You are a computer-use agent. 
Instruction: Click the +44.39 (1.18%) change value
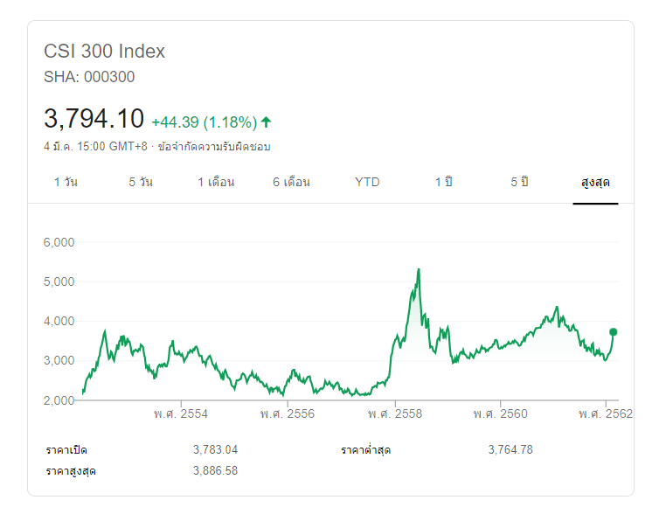pos(204,122)
